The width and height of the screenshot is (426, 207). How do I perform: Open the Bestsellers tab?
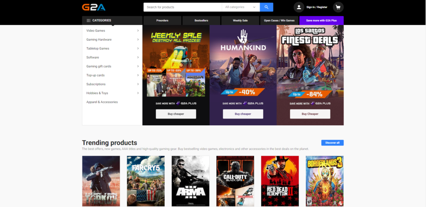click(201, 20)
